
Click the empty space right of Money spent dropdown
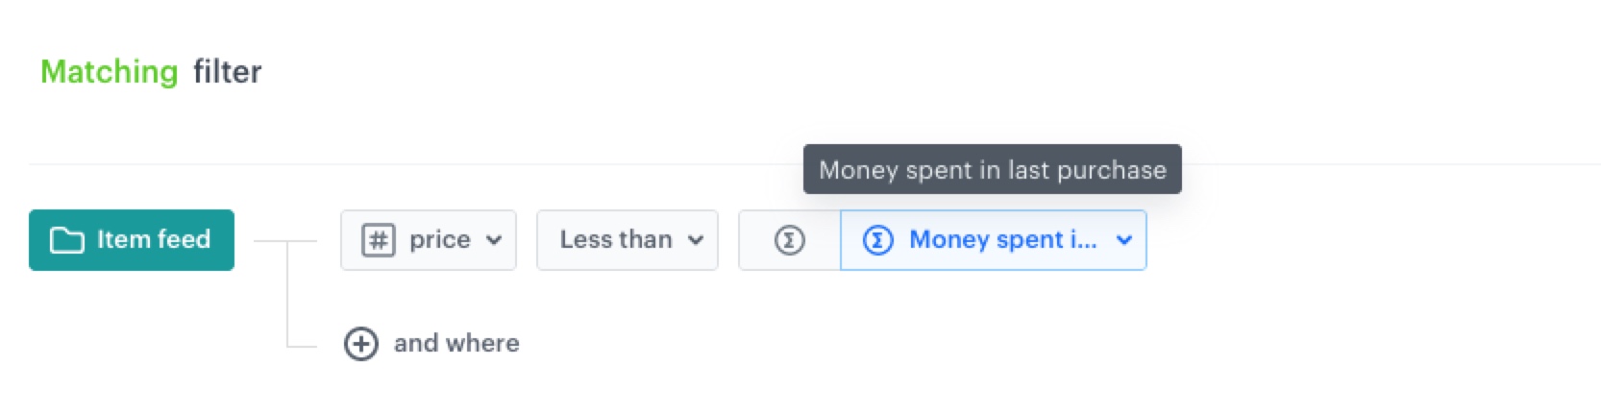point(1345,240)
